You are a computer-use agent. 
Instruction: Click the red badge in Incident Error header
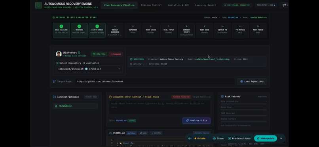[181, 97]
